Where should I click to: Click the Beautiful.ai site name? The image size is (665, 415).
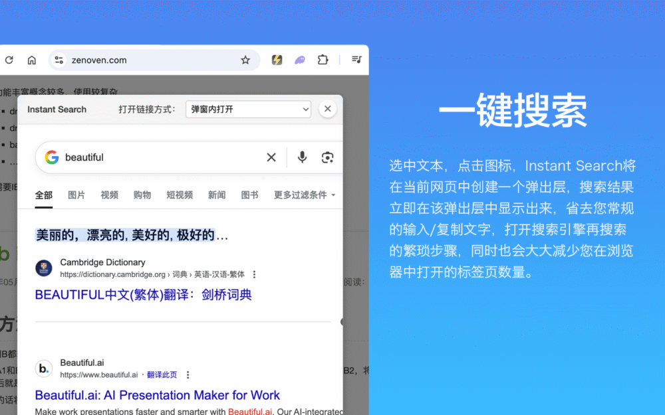click(x=82, y=363)
